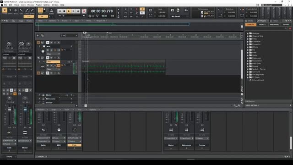This screenshot has width=293, height=165.
Task: Click the metronome bell icon in transport
Action: coord(118,16)
